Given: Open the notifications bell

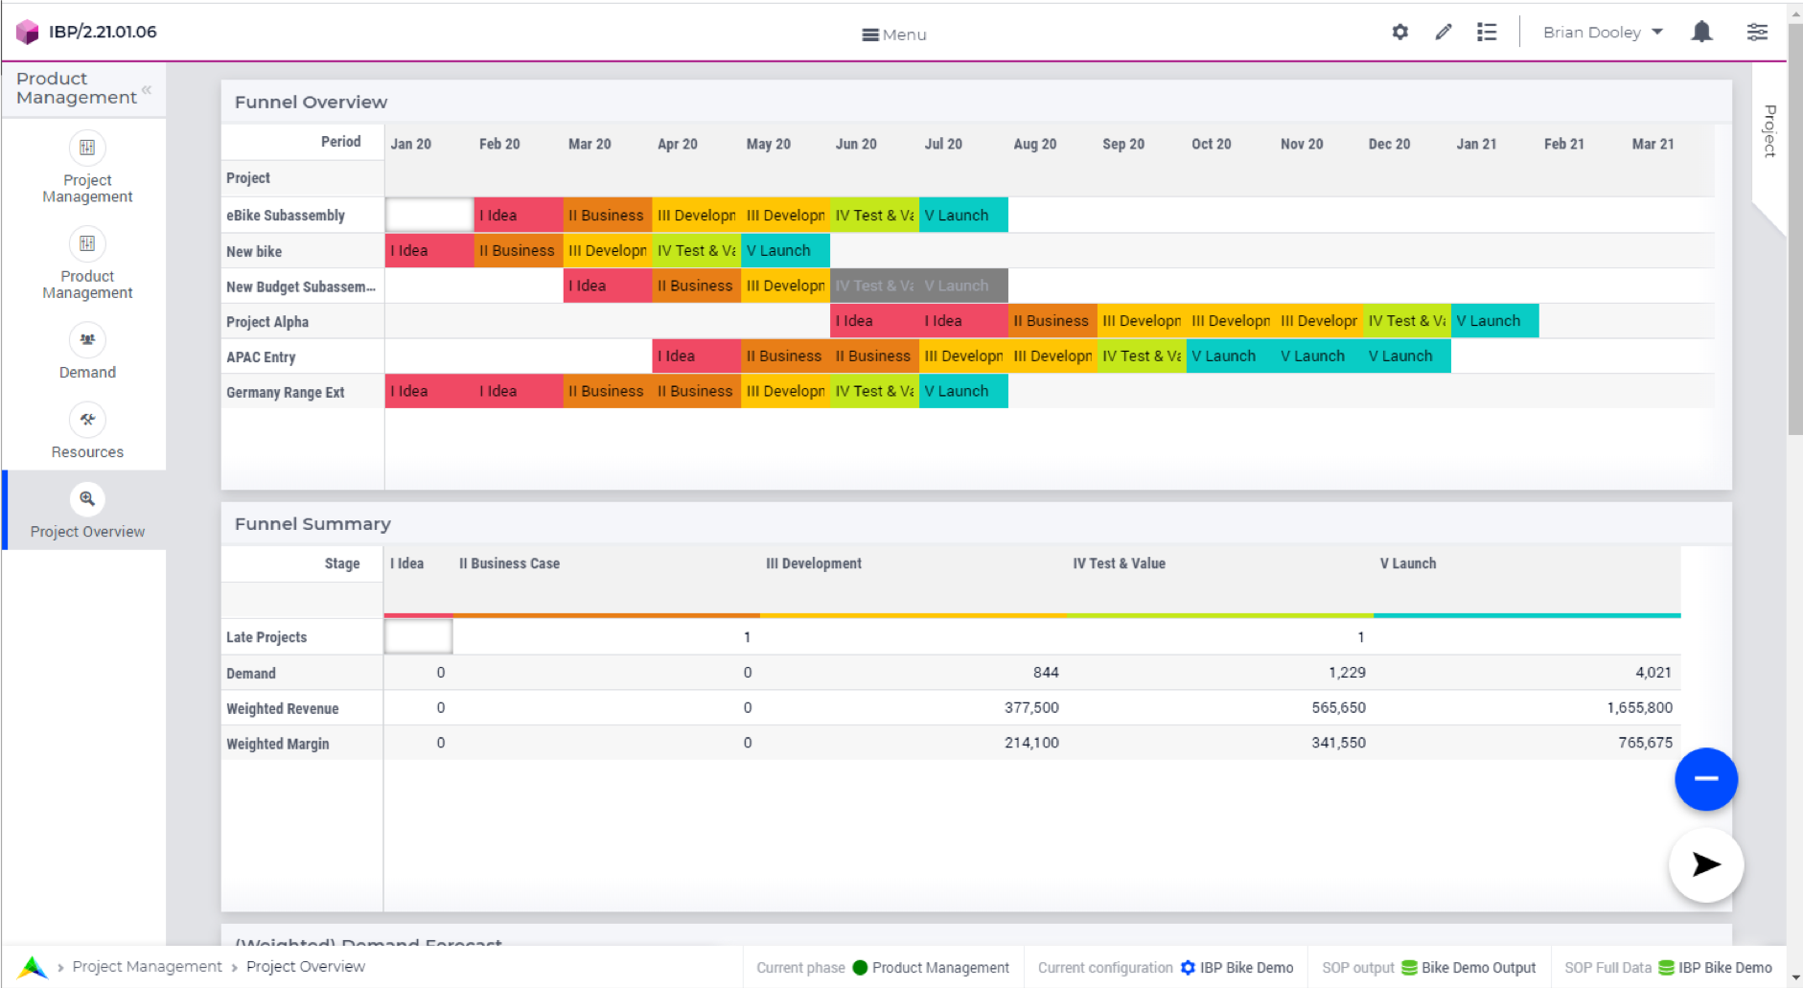Looking at the screenshot, I should coord(1702,32).
